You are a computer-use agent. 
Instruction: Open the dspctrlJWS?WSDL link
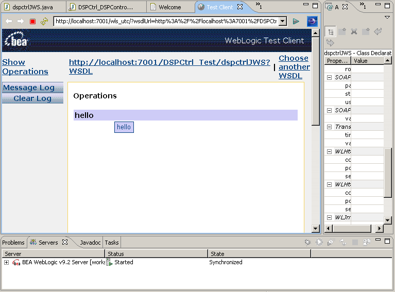click(169, 66)
